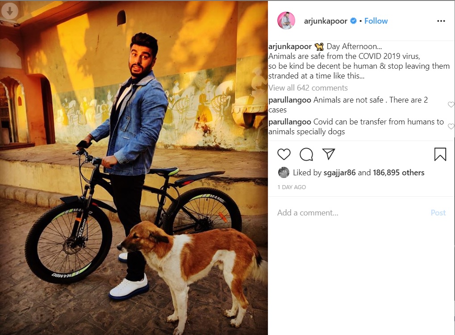This screenshot has width=455, height=335.
Task: Click the heart like icon below comments
Action: click(x=284, y=154)
